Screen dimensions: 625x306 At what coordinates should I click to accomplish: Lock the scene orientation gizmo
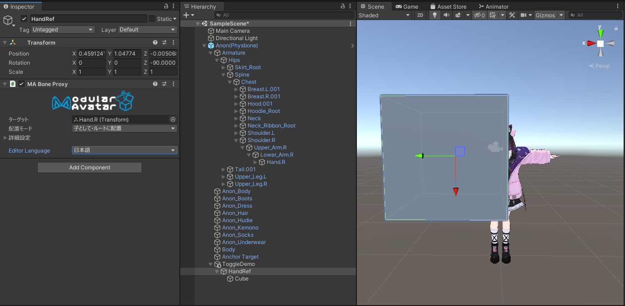(x=616, y=28)
